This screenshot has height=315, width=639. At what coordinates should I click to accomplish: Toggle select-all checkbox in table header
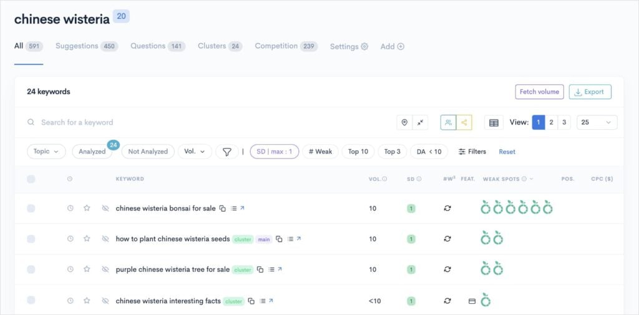pos(31,179)
